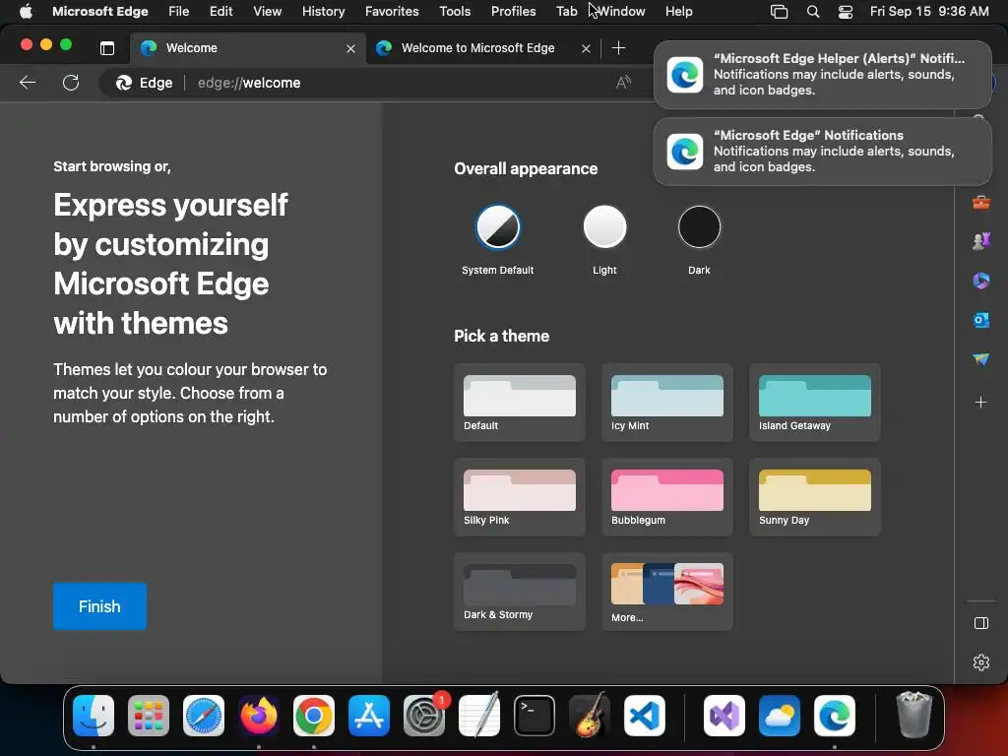
Task: Open Weather app from the Dock
Action: pos(780,716)
